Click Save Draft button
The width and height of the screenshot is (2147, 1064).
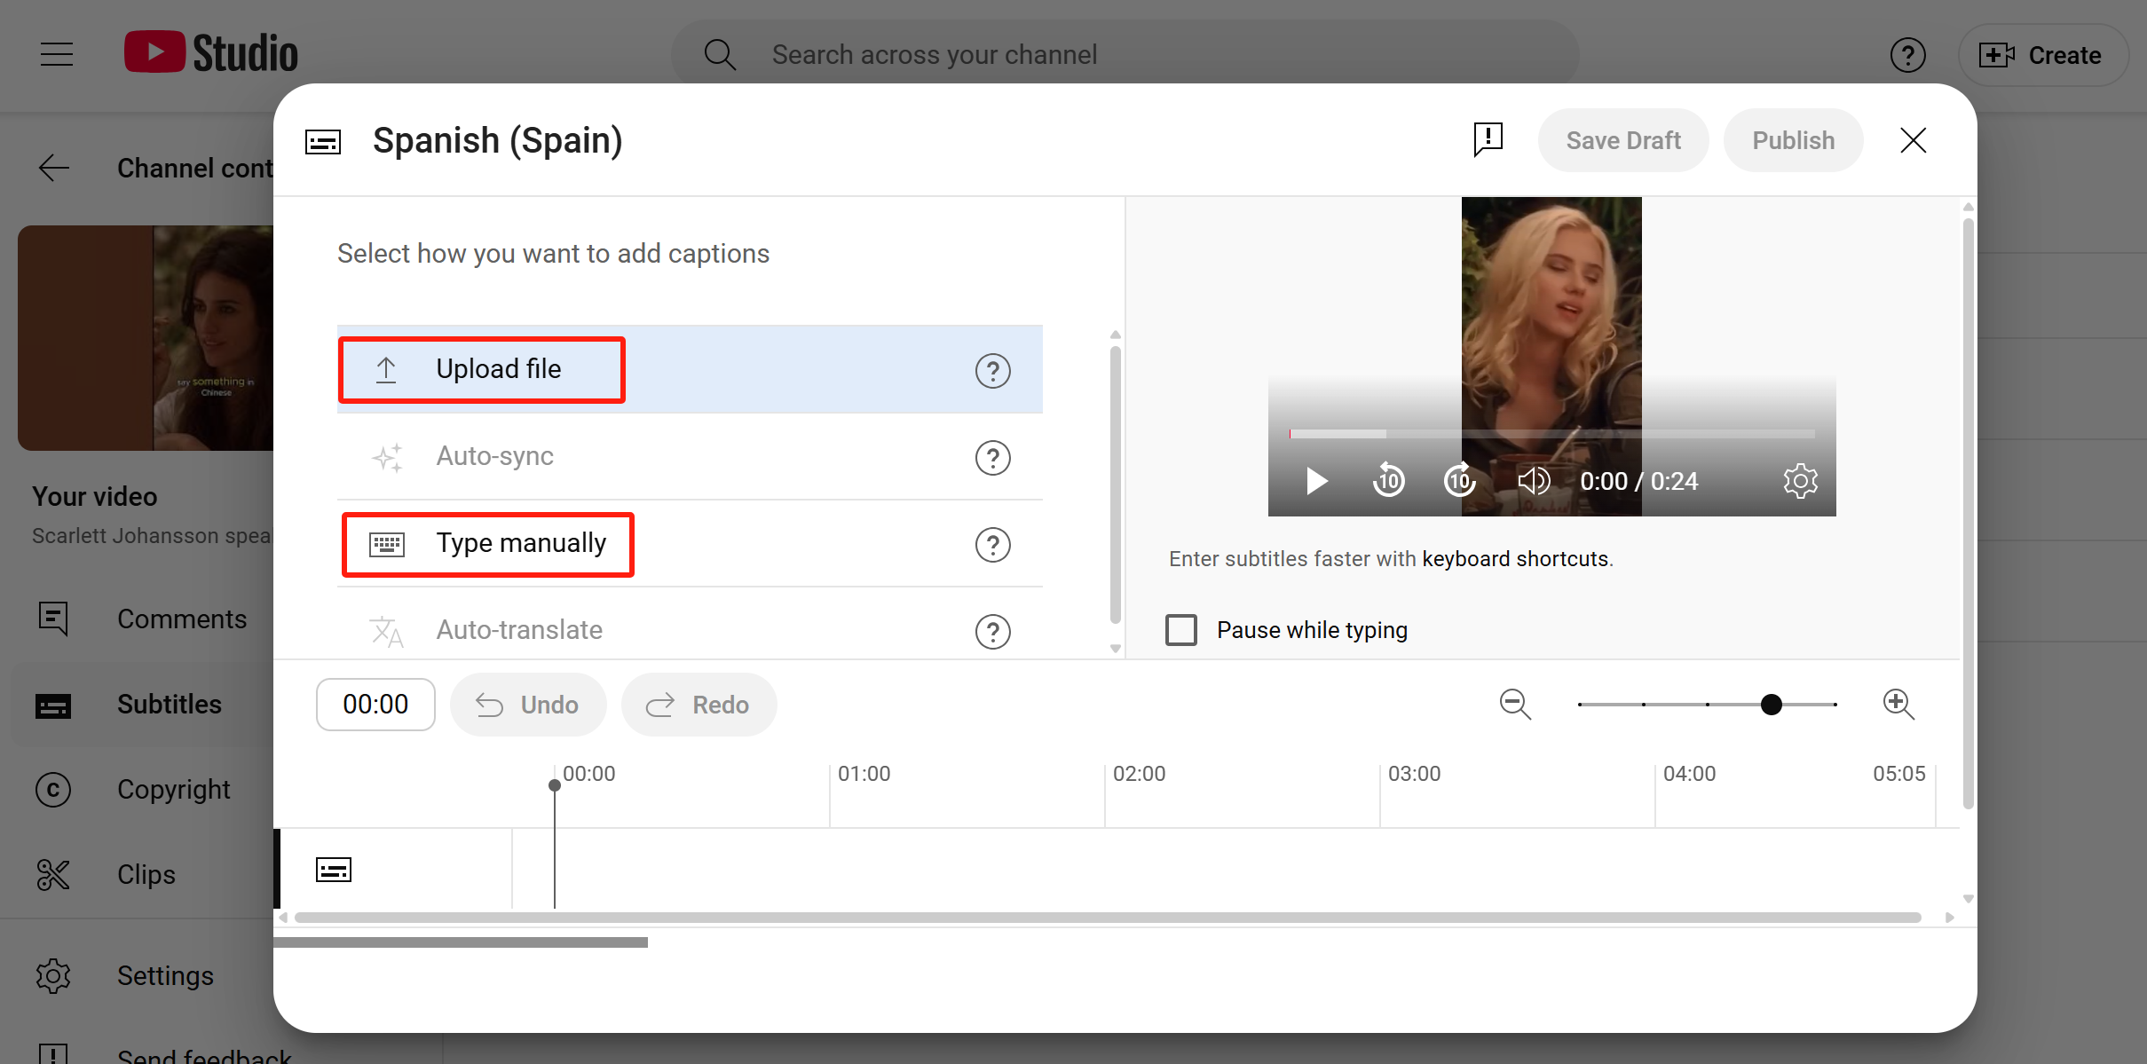pyautogui.click(x=1623, y=140)
